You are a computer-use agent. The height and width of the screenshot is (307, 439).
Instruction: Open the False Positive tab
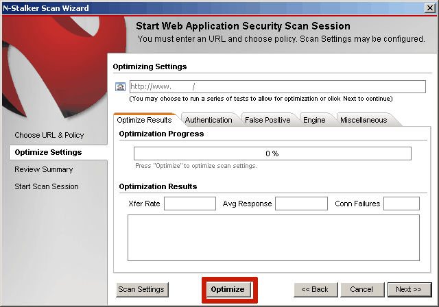tap(268, 120)
